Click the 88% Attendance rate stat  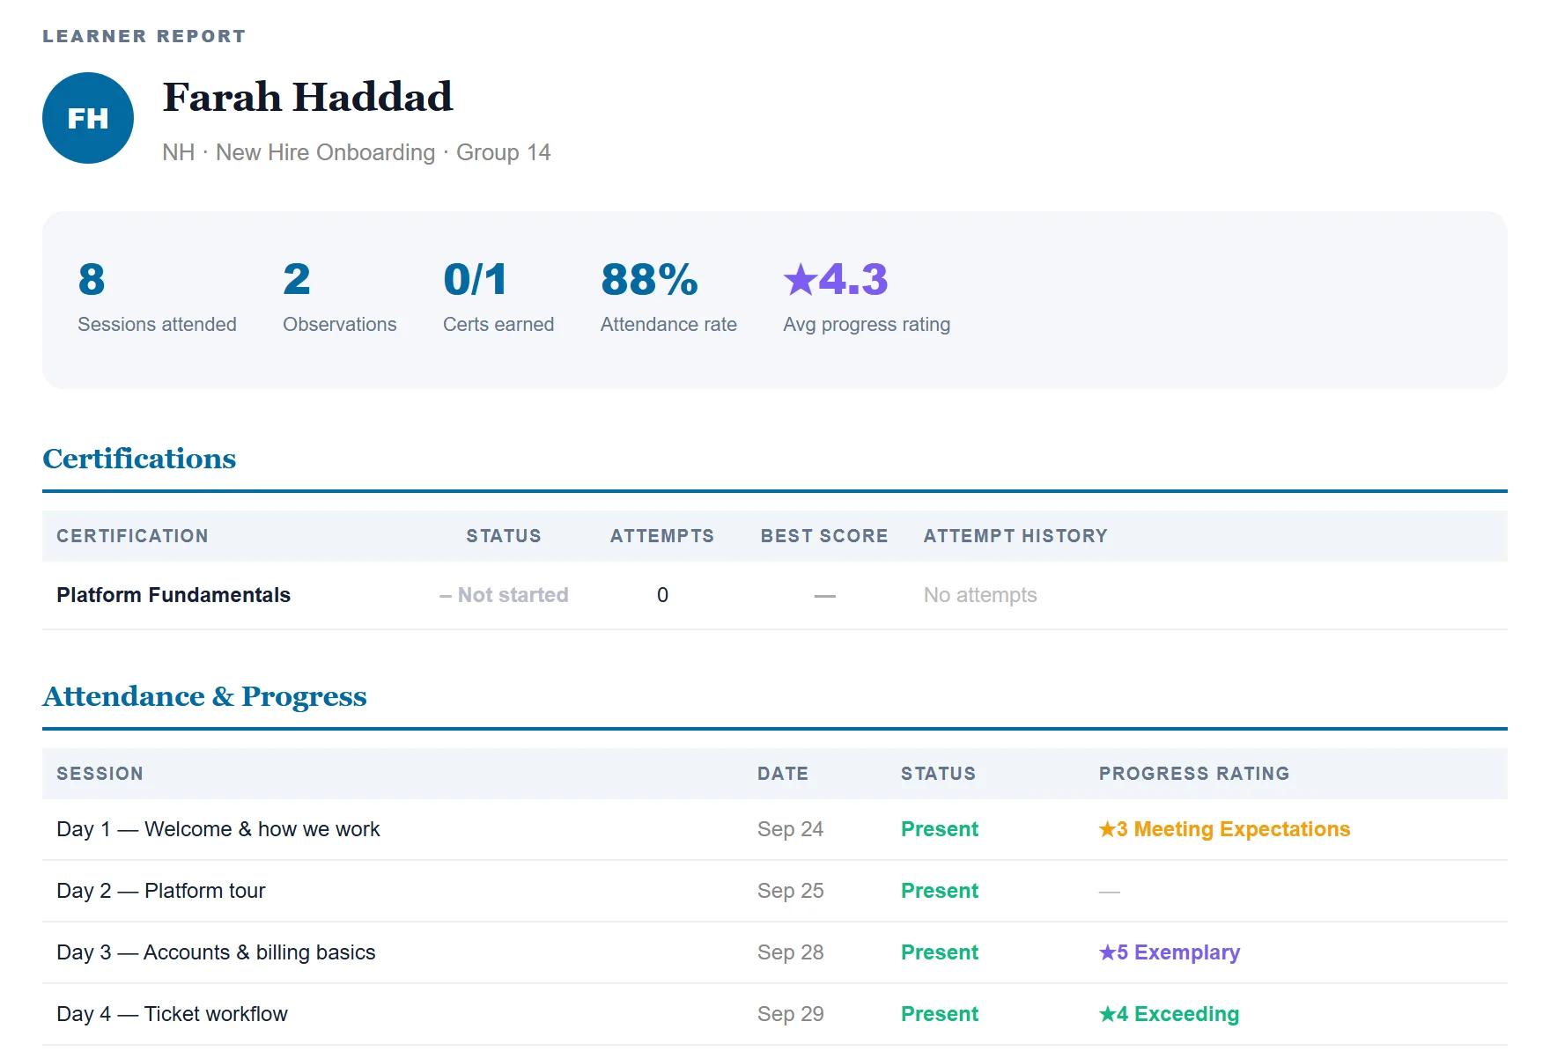[668, 298]
